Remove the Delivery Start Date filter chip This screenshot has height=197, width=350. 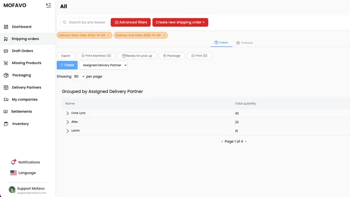click(x=108, y=35)
